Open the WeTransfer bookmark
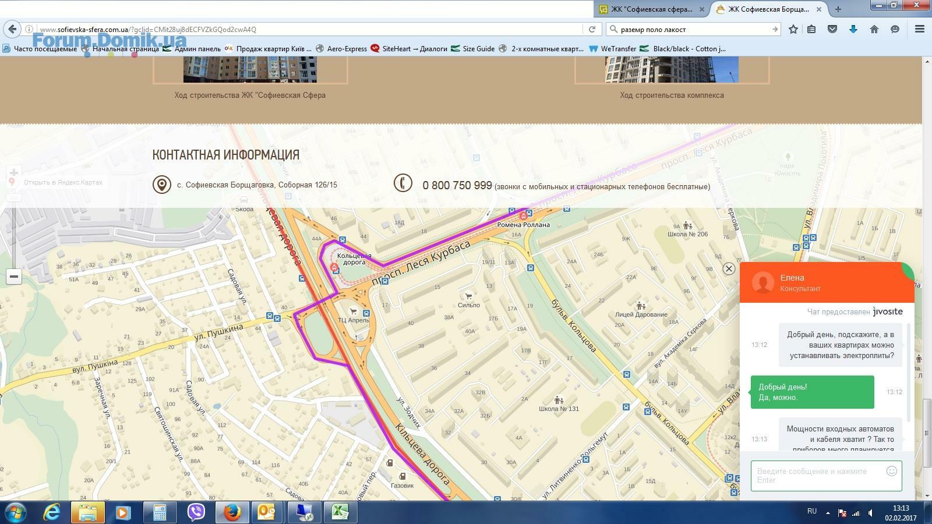The height and width of the screenshot is (524, 932). tap(612, 49)
